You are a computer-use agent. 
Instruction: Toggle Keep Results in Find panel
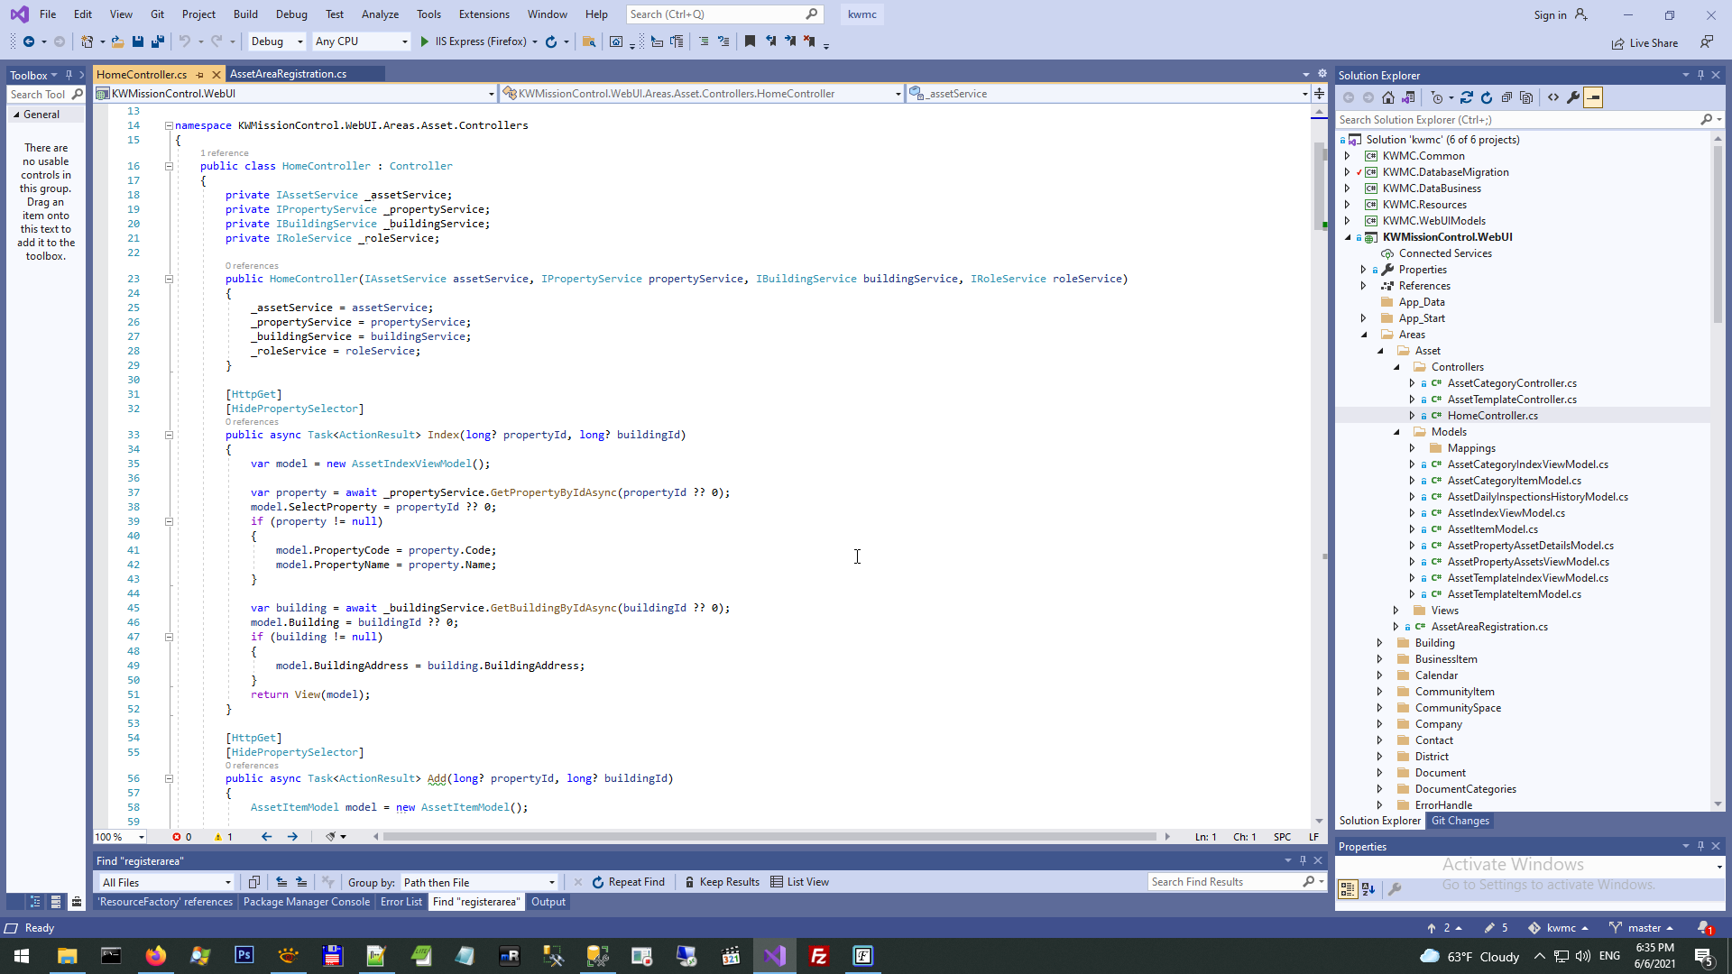point(722,882)
